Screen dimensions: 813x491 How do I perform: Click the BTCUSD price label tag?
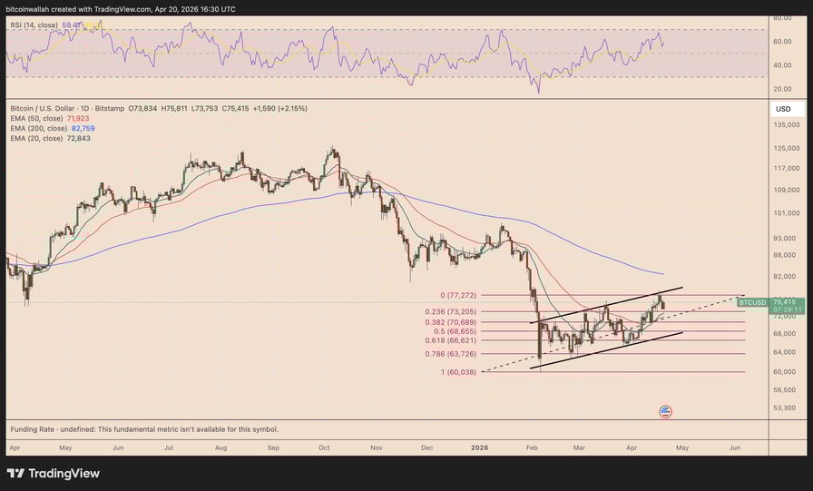point(753,302)
